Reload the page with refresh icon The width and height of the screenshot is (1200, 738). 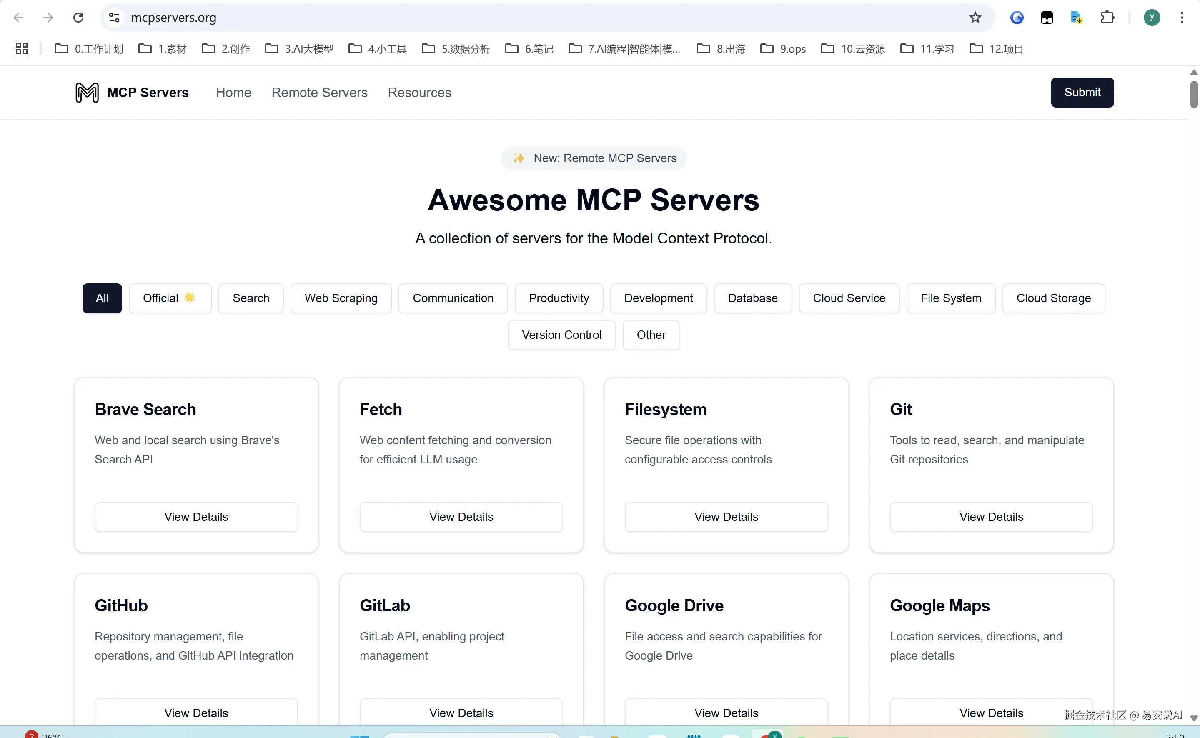pos(78,18)
